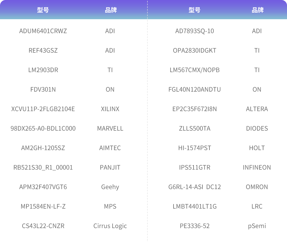Screen dimensions: 287x242
Task: Select the ALTERA brand cell
Action: tap(257, 109)
